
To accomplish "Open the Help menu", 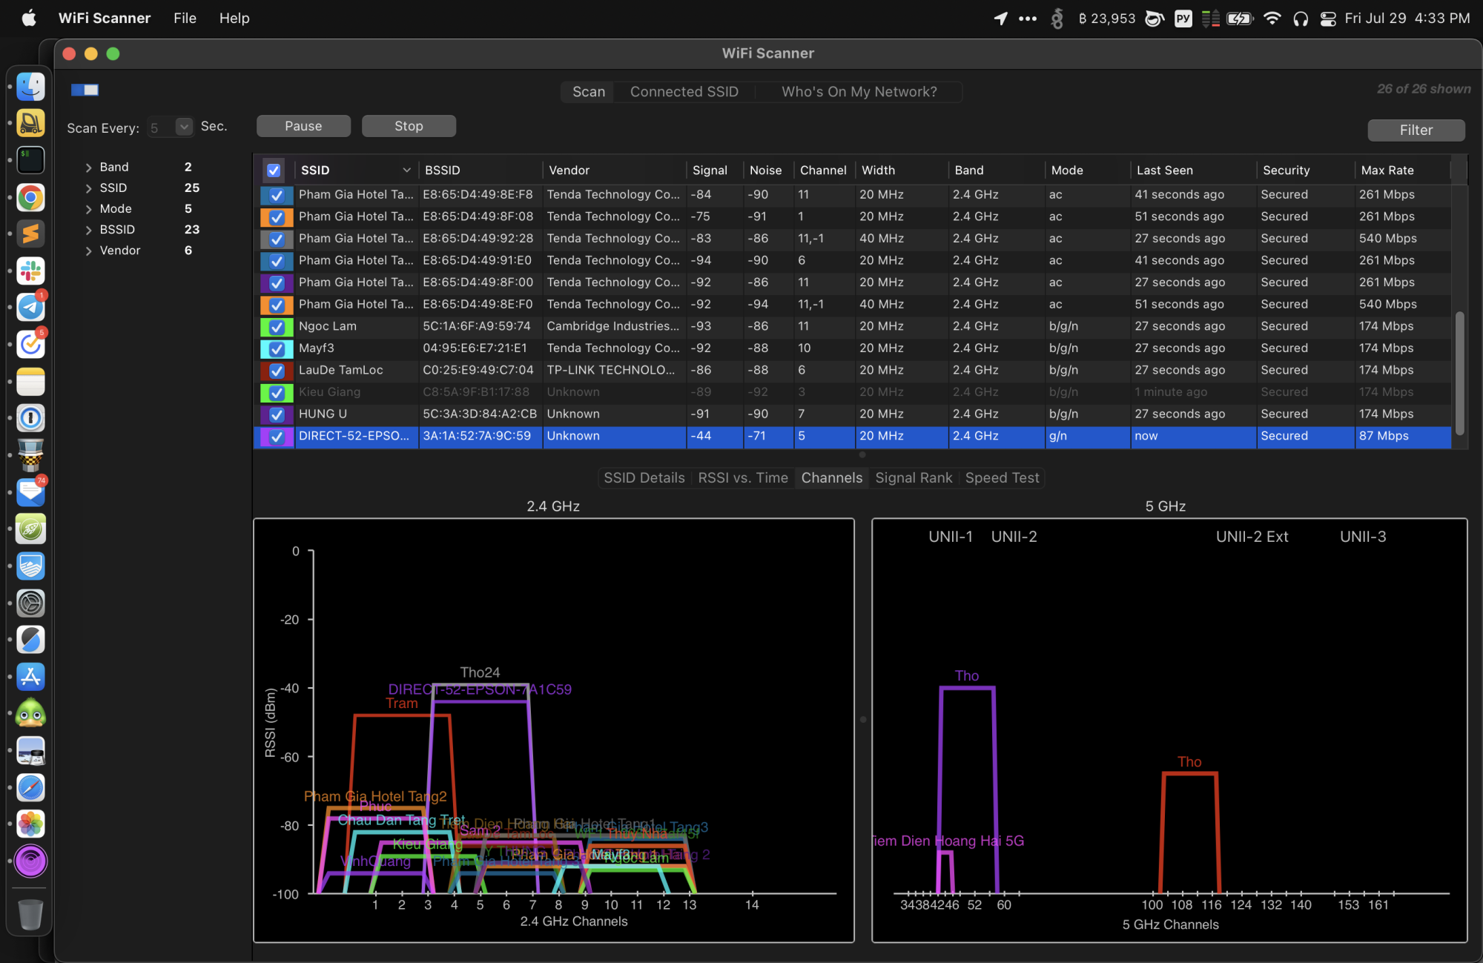I will coord(234,19).
